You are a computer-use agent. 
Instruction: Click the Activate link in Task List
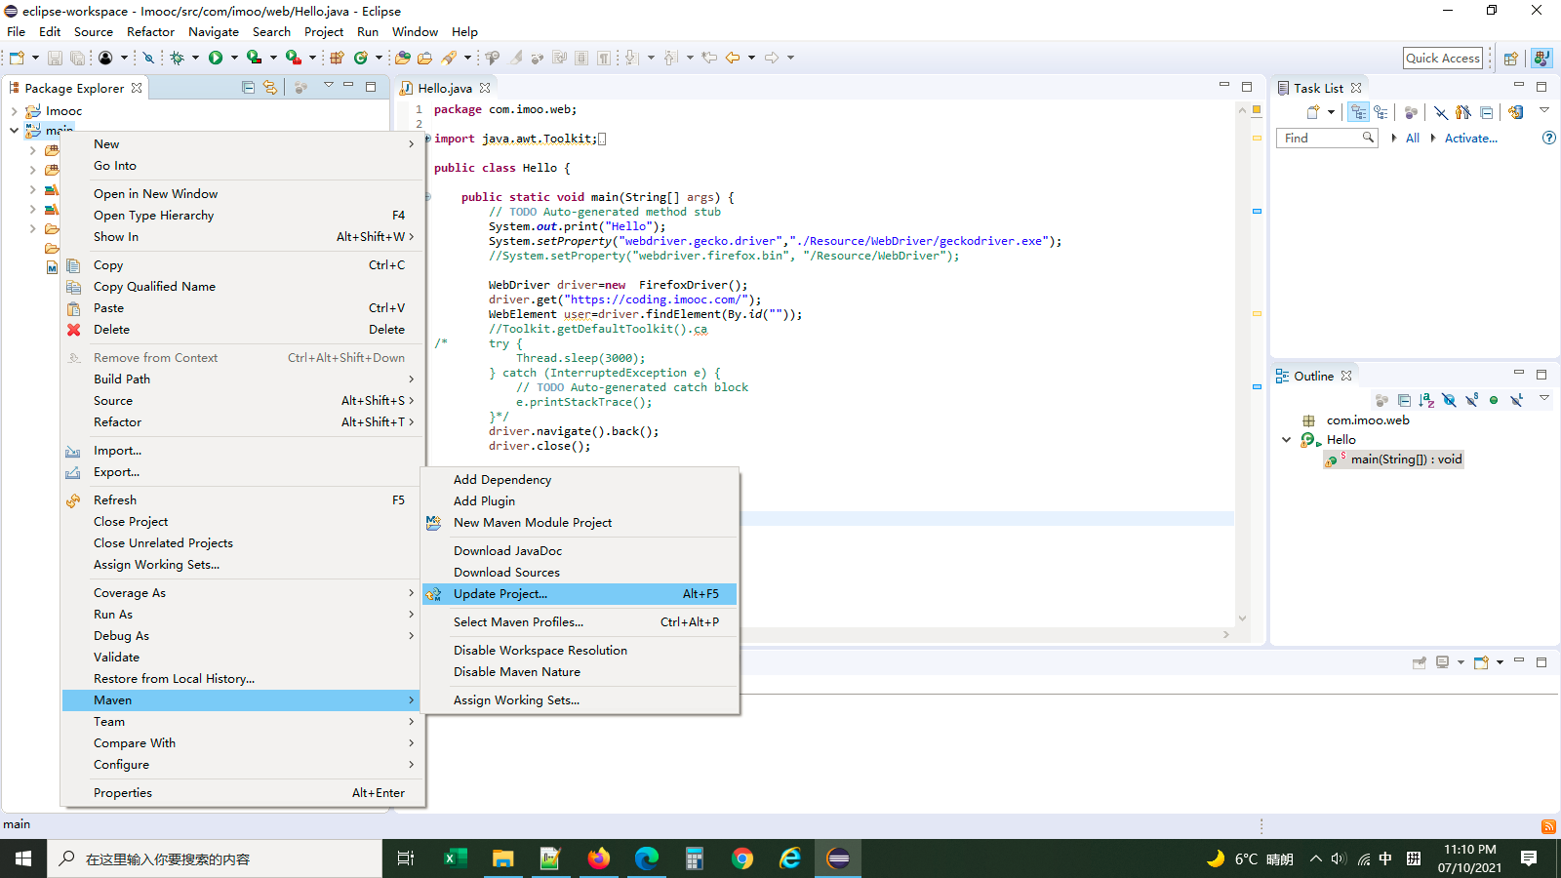[x=1470, y=138]
